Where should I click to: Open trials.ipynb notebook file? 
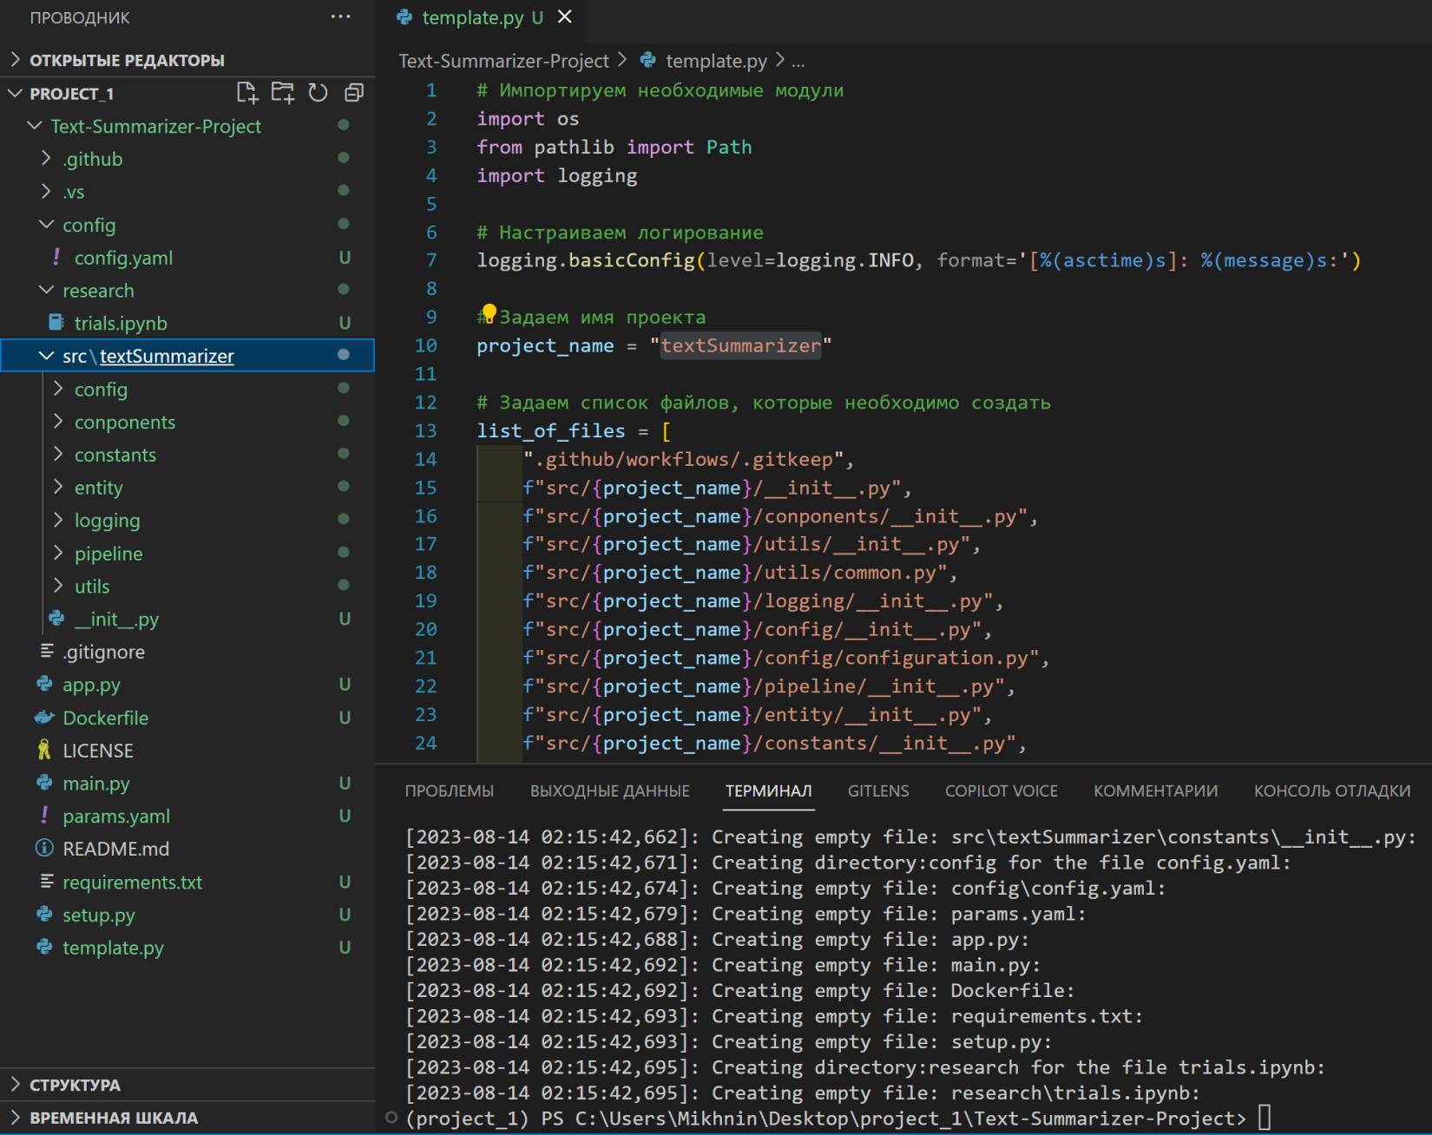click(x=121, y=323)
